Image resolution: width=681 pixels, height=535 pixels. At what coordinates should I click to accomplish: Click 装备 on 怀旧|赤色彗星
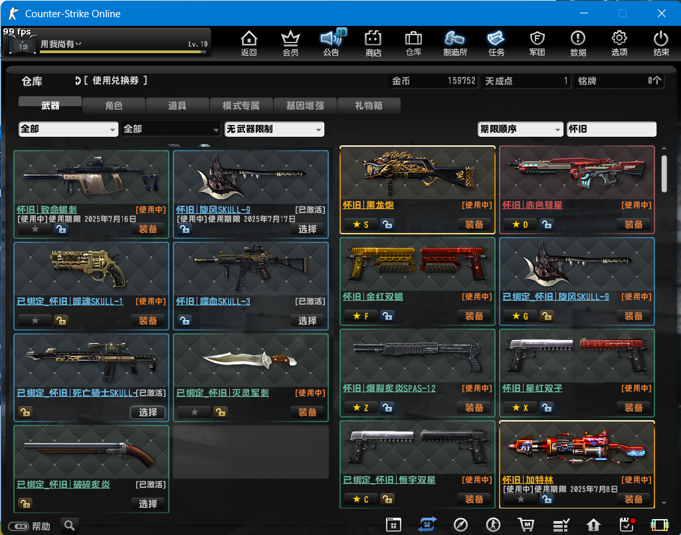click(x=633, y=224)
